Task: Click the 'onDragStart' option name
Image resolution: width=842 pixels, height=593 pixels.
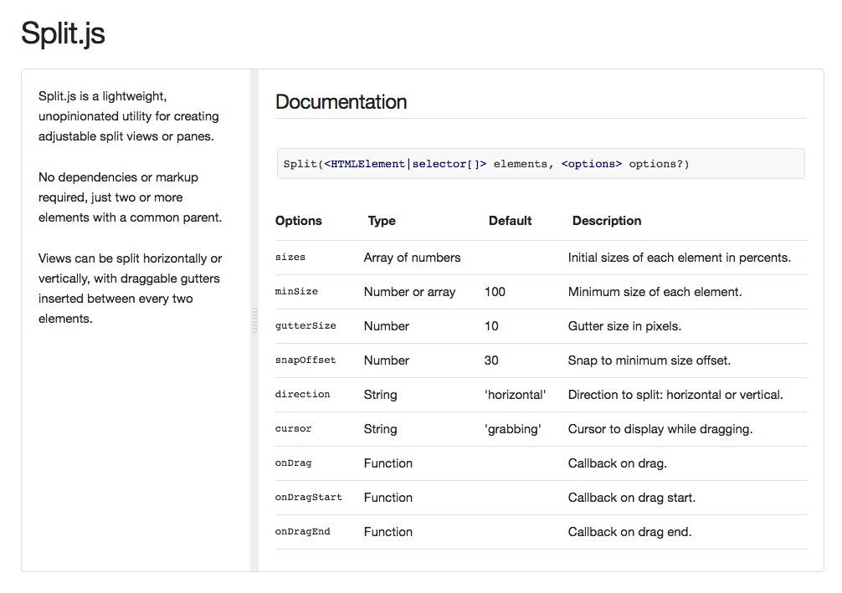Action: [x=308, y=498]
